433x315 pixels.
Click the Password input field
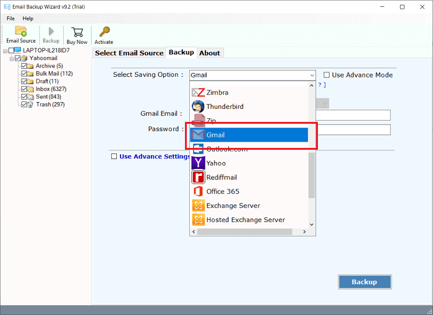click(x=353, y=129)
